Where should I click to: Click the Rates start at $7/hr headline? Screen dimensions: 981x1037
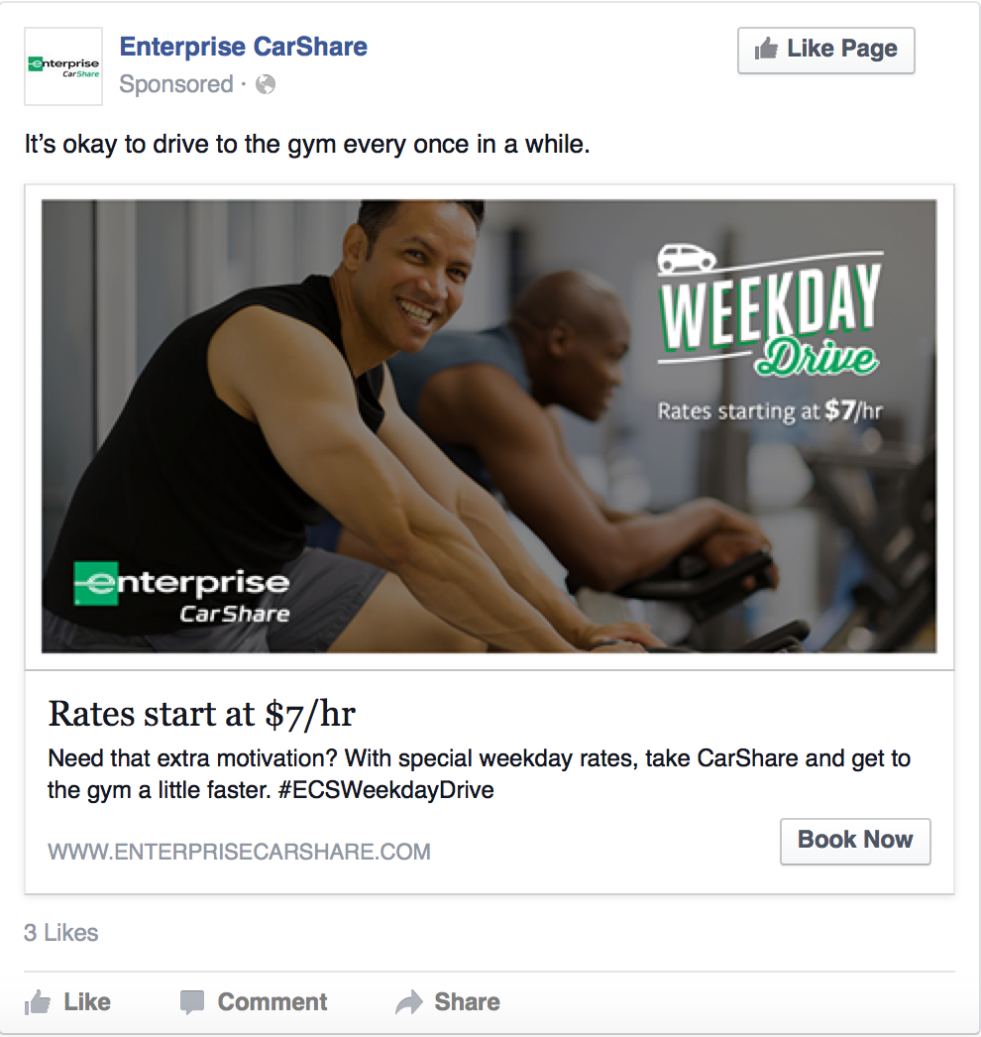pyautogui.click(x=202, y=714)
